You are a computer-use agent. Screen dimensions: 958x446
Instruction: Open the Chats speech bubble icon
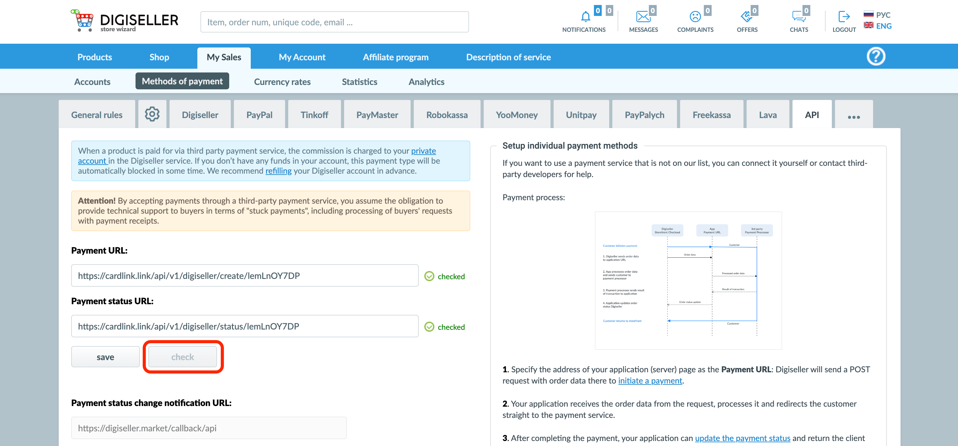coord(798,17)
